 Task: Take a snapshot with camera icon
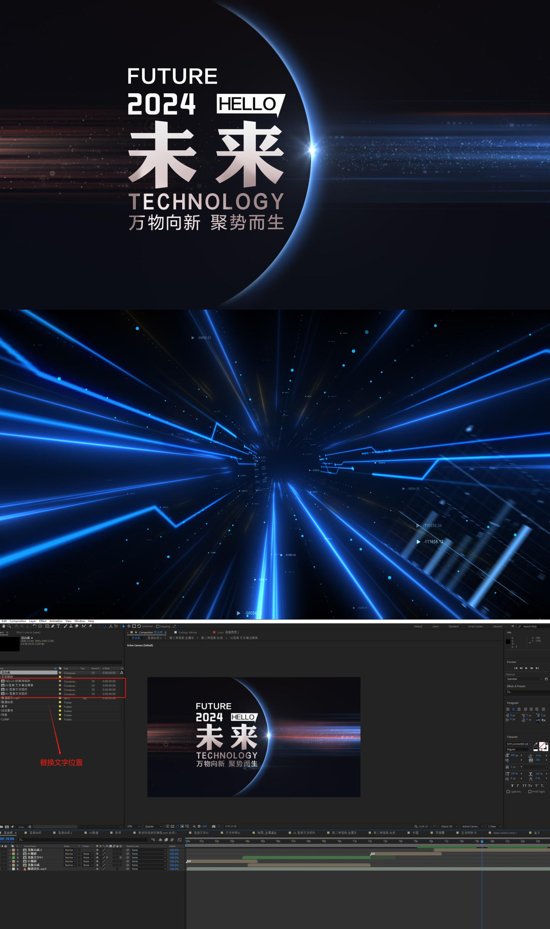(x=214, y=827)
